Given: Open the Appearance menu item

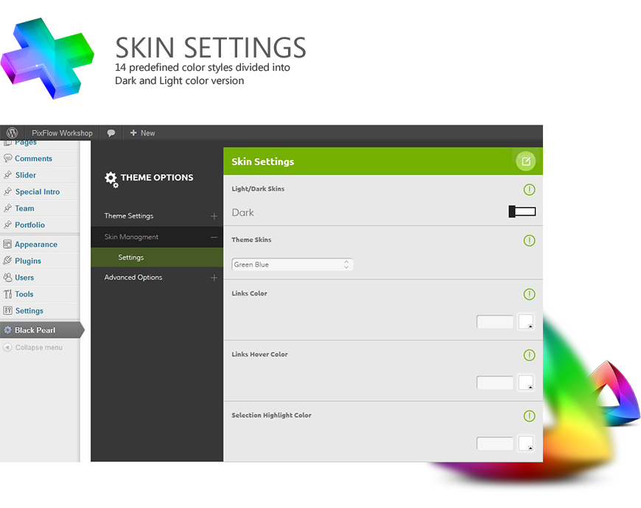Looking at the screenshot, I should 35,245.
